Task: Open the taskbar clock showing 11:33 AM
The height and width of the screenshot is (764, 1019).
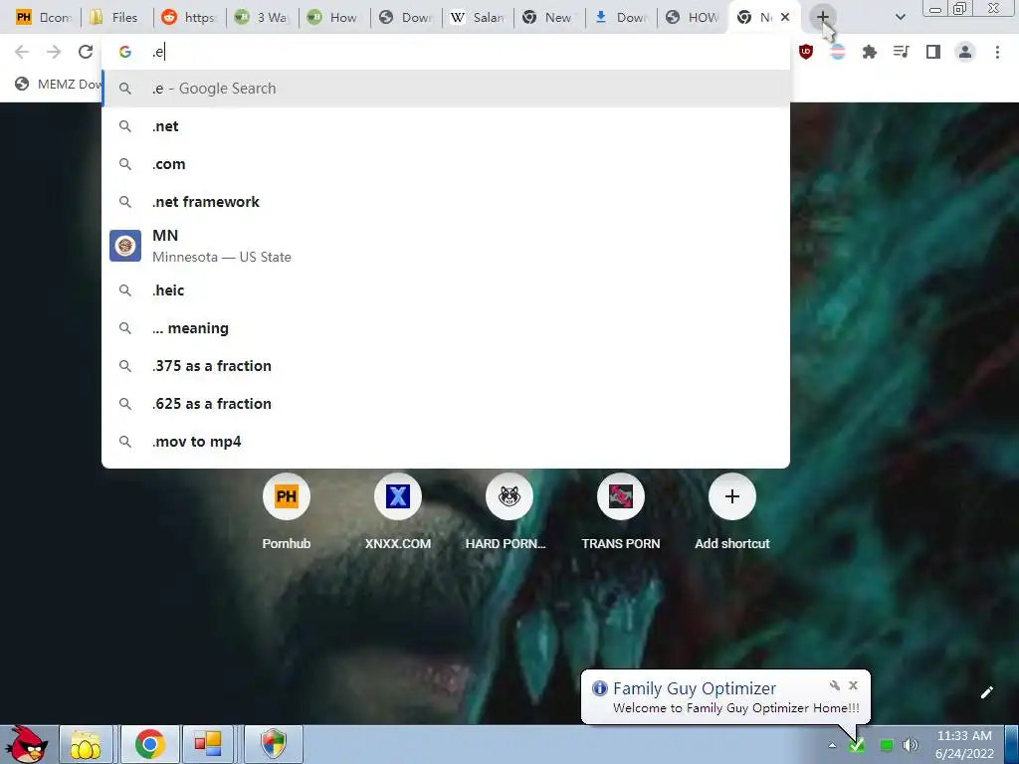Action: (x=963, y=744)
